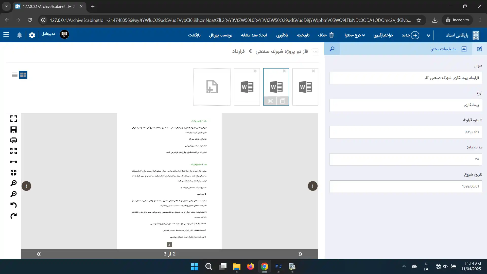
Task: Toggle the hamburger menu sidebar
Action: coord(6,35)
